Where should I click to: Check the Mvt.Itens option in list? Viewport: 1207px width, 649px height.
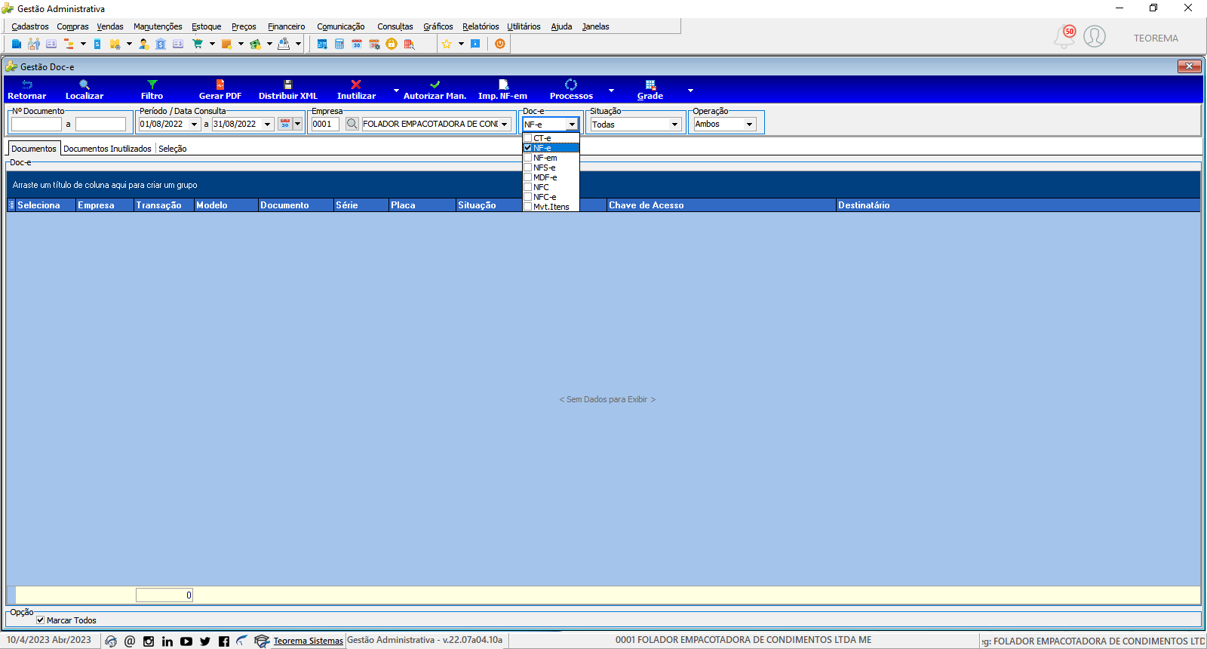pos(528,207)
